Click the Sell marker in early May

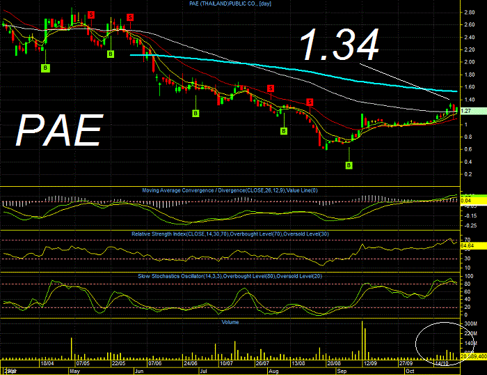[x=91, y=15]
